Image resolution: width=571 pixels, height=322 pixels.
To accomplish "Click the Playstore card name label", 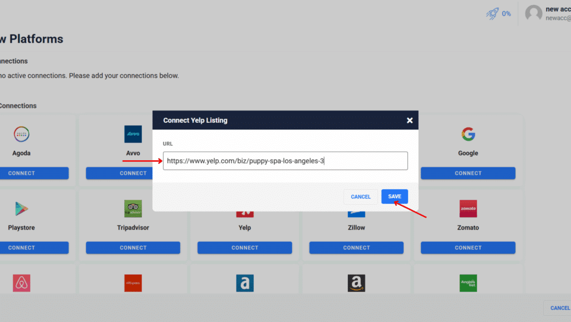I will tap(22, 228).
